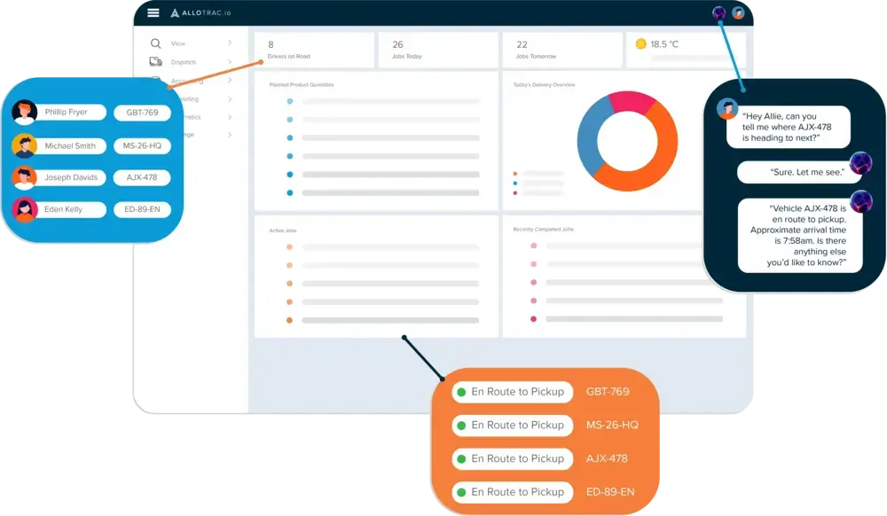Click the magnifier View icon in sidebar
887x516 pixels.
[155, 43]
